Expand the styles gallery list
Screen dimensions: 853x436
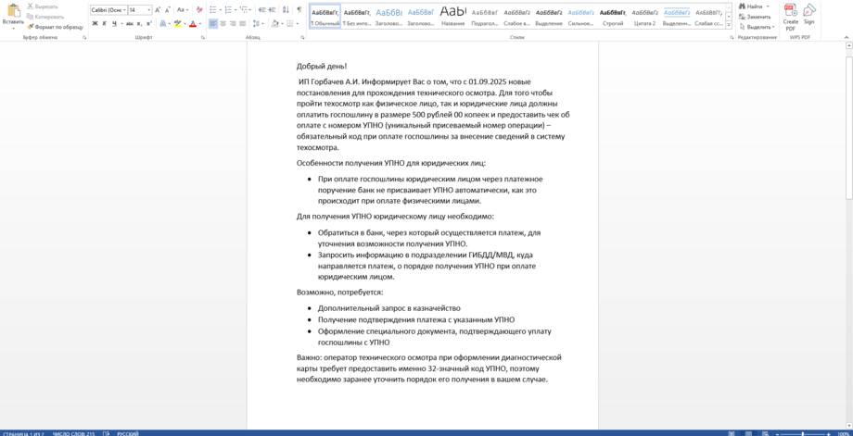coord(729,25)
